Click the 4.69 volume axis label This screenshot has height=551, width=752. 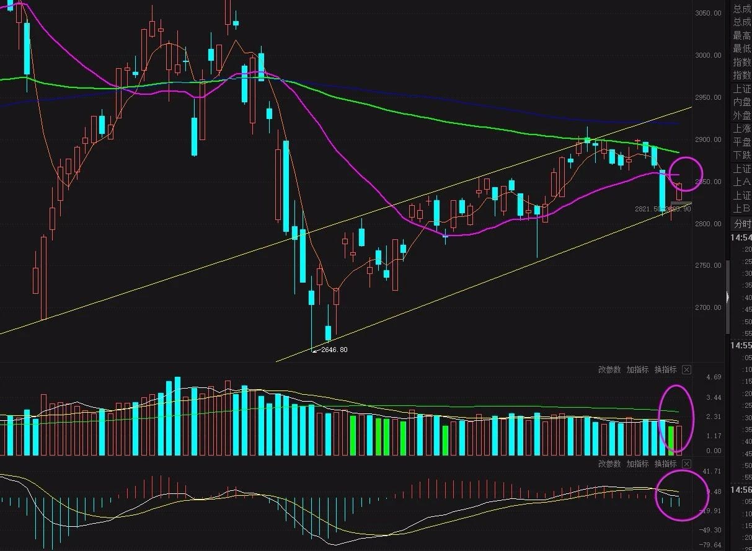coord(714,377)
